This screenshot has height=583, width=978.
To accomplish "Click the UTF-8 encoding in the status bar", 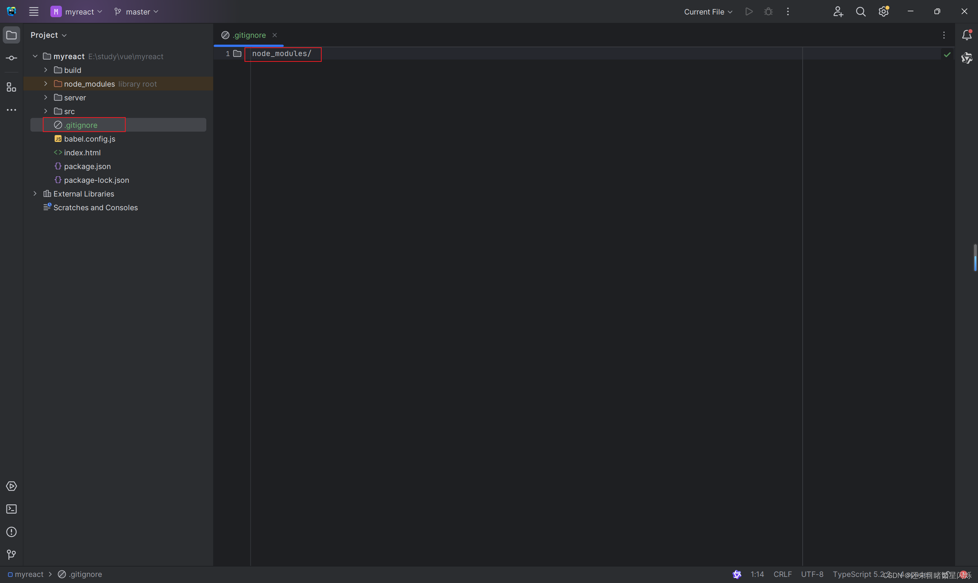I will pos(812,574).
